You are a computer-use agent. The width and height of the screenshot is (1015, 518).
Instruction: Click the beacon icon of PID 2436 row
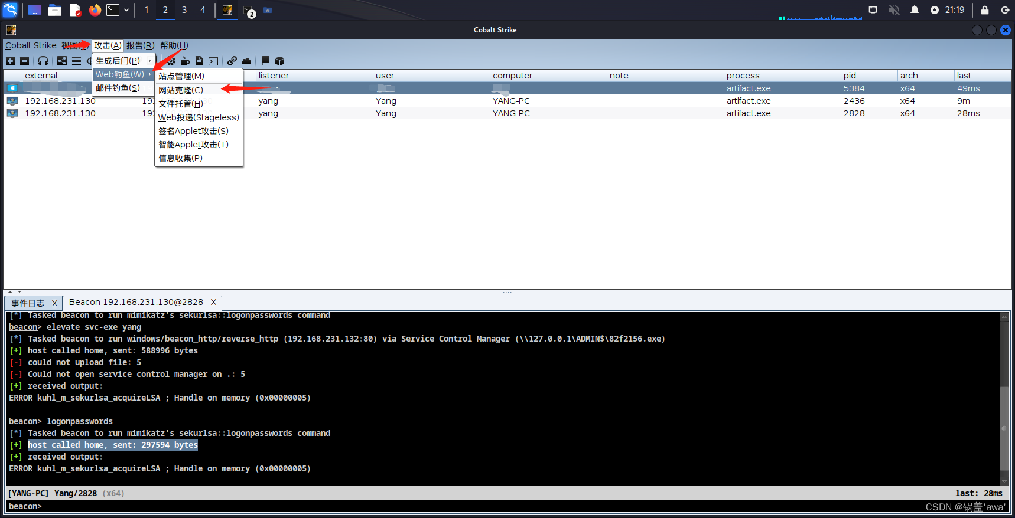tap(12, 101)
